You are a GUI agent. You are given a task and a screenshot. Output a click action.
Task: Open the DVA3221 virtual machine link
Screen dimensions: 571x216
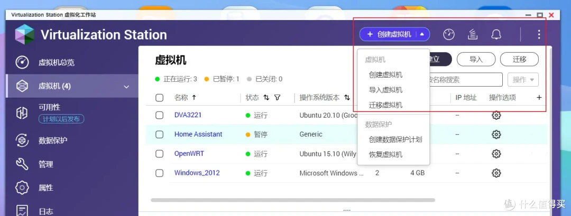[x=188, y=115]
